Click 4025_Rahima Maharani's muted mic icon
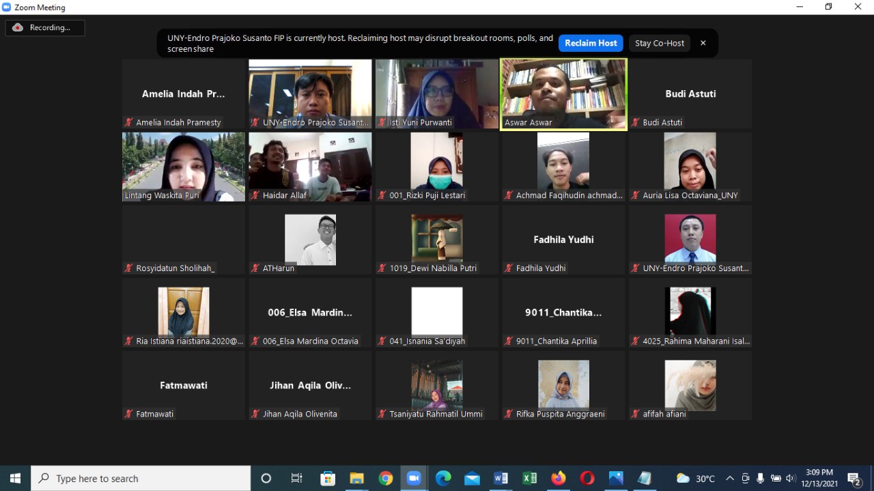Image resolution: width=874 pixels, height=491 pixels. point(635,341)
